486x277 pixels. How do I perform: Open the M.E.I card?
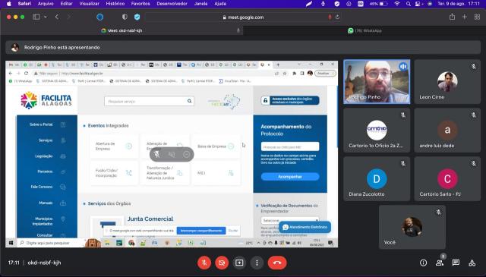tap(216, 173)
